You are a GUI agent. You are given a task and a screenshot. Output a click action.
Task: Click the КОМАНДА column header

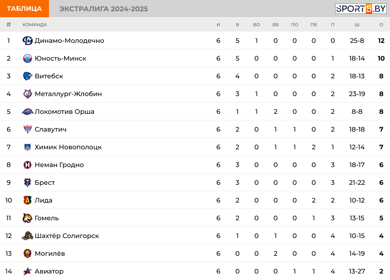coord(35,25)
